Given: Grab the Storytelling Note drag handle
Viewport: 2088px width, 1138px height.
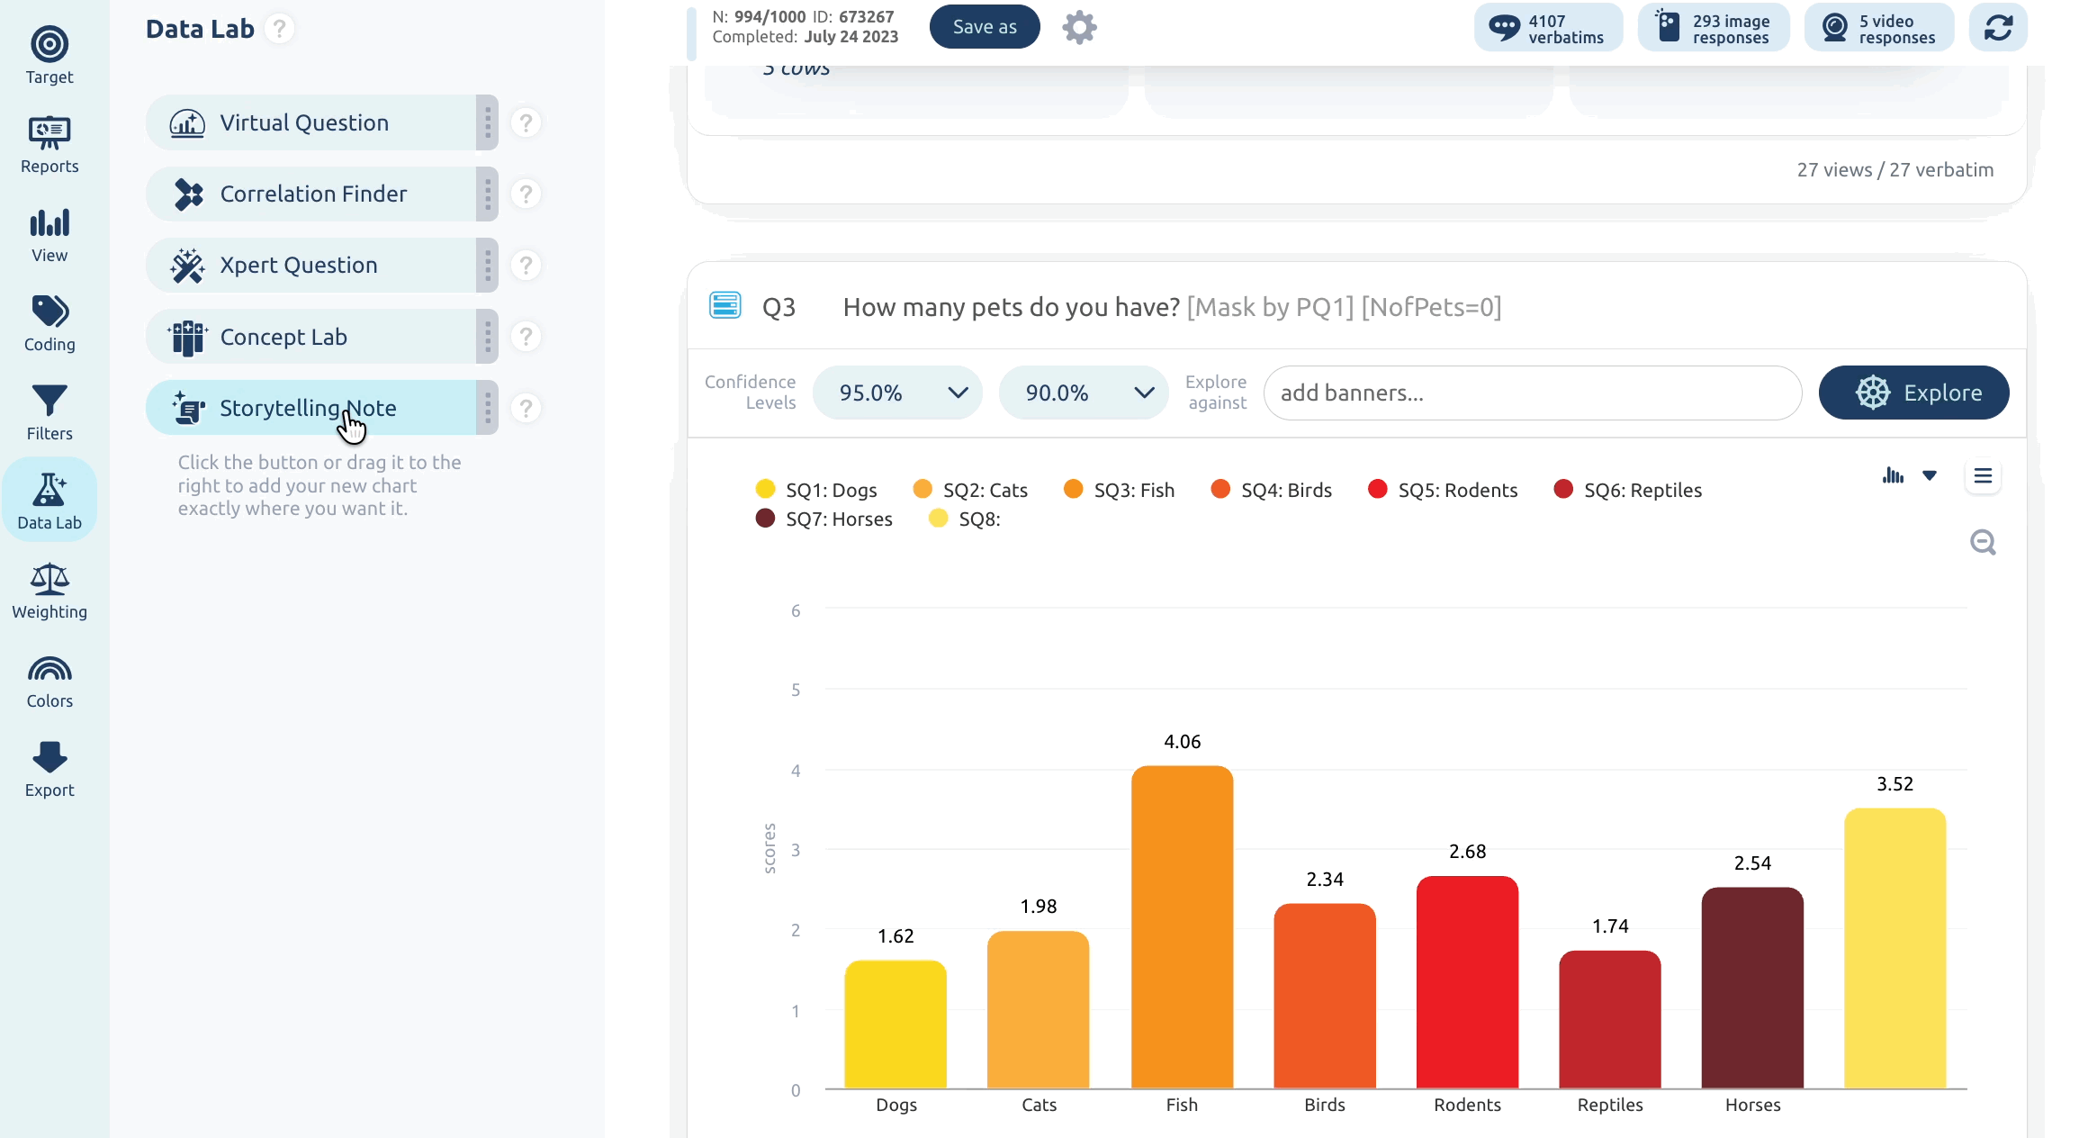Looking at the screenshot, I should click(487, 408).
